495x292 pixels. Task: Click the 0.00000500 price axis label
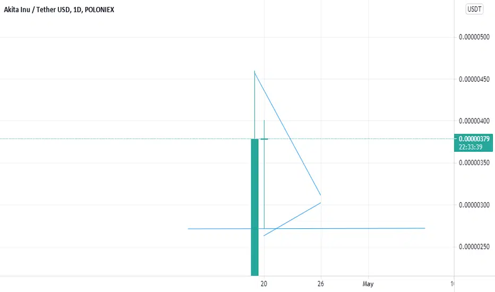[x=474, y=37]
